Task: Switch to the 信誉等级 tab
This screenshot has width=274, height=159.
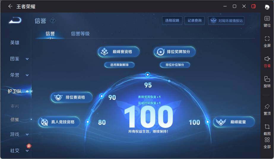Action: (80, 34)
